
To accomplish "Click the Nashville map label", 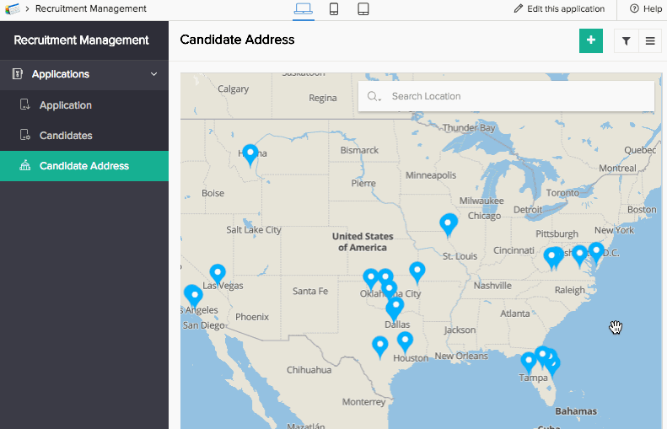I will 492,285.
